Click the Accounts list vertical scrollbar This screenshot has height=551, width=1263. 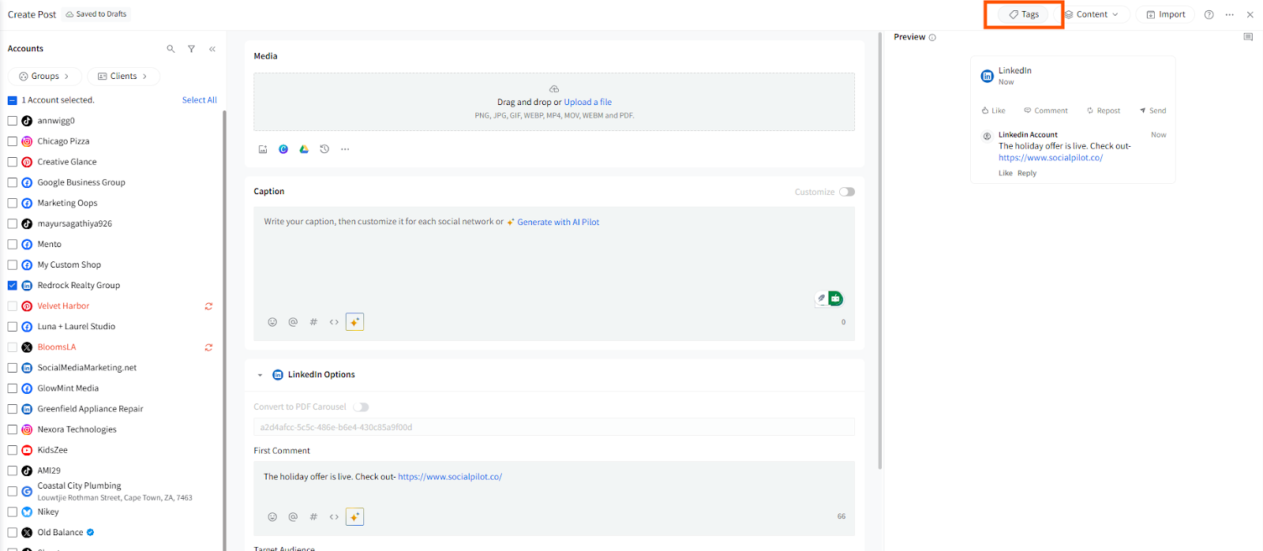pos(224,332)
